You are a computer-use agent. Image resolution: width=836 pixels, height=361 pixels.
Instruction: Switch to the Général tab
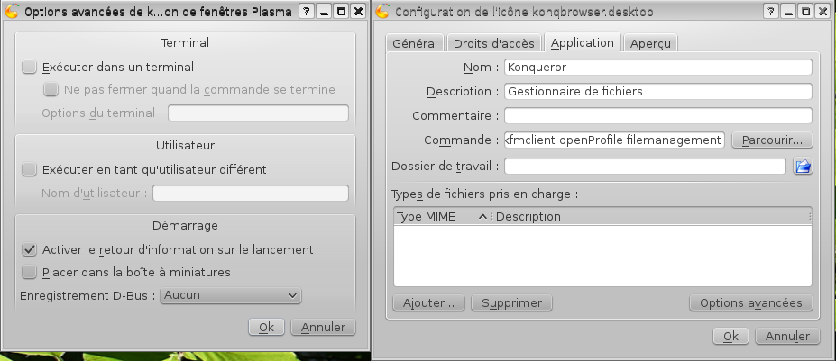415,43
